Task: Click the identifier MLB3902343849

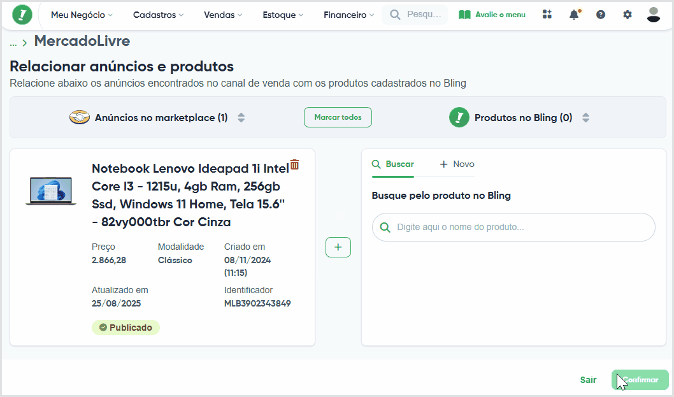Action: (257, 303)
